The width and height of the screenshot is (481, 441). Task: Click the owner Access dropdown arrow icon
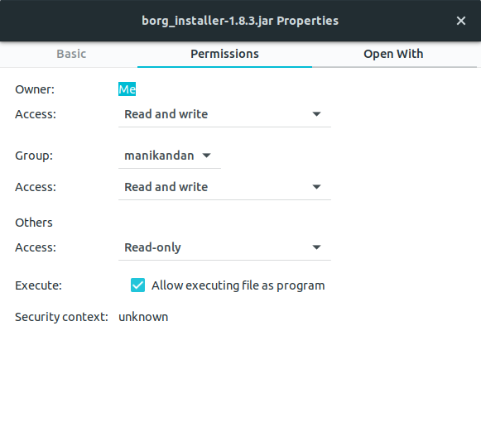[316, 114]
